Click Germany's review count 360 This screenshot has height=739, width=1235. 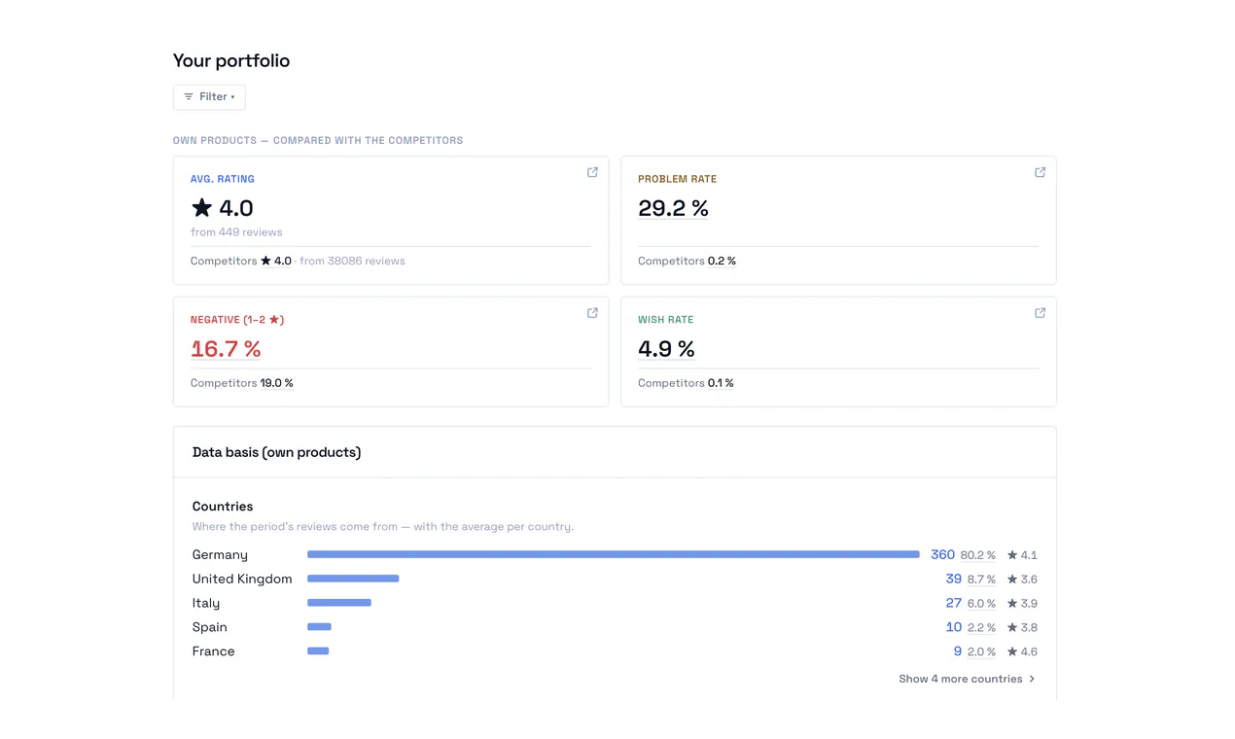tap(942, 554)
